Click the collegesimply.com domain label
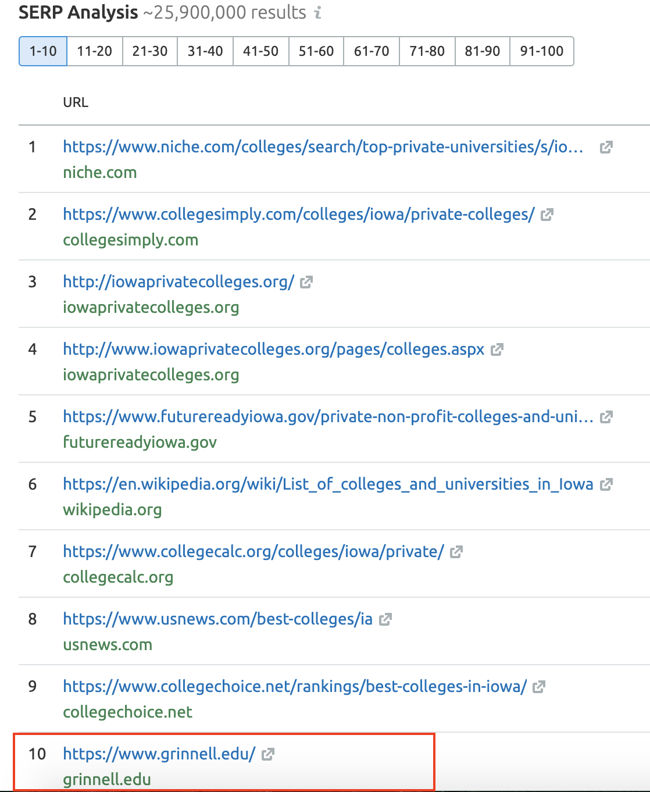 tap(131, 240)
